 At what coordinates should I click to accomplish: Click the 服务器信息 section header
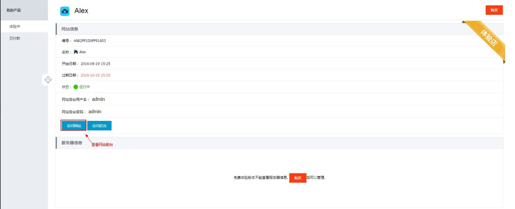(72, 143)
